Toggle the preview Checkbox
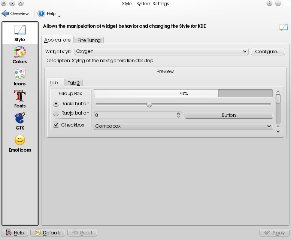The image size is (291, 240). (56, 125)
